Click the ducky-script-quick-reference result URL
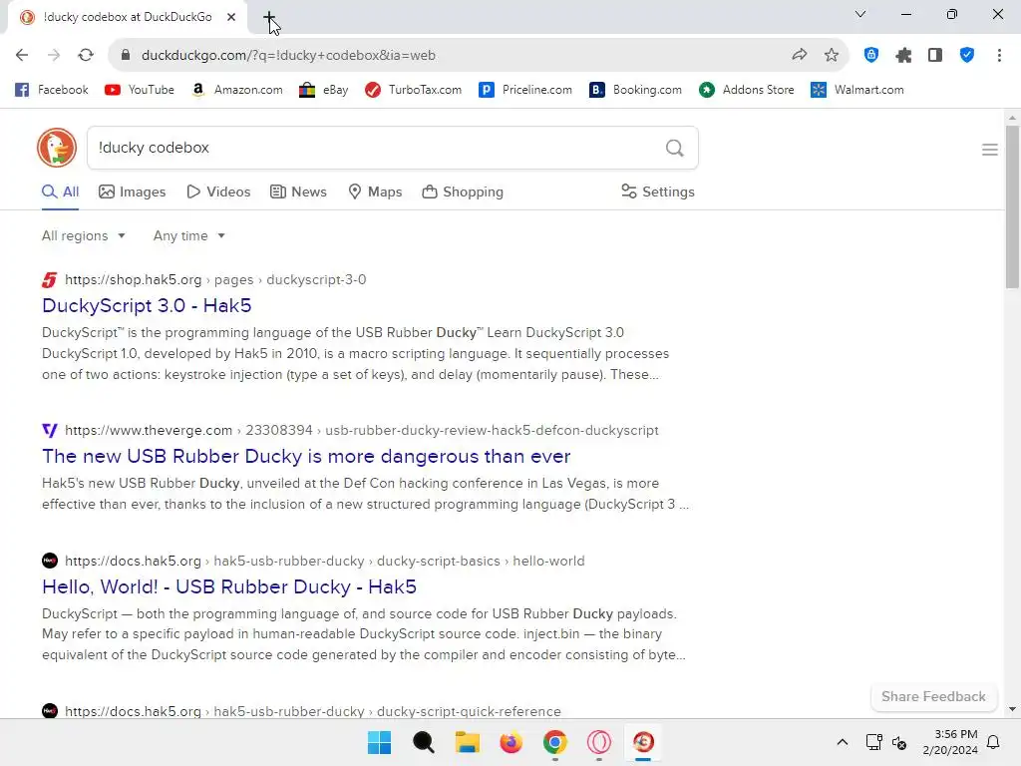This screenshot has width=1021, height=766. coord(312,712)
